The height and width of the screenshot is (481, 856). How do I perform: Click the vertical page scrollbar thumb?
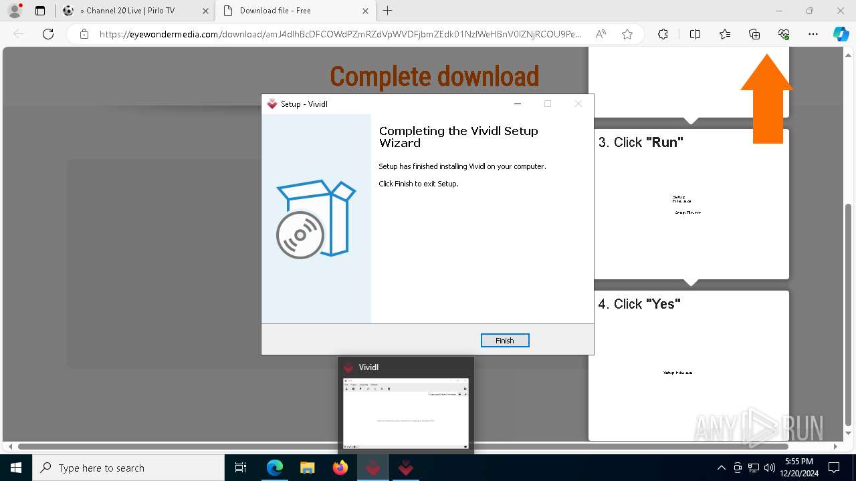pyautogui.click(x=849, y=314)
